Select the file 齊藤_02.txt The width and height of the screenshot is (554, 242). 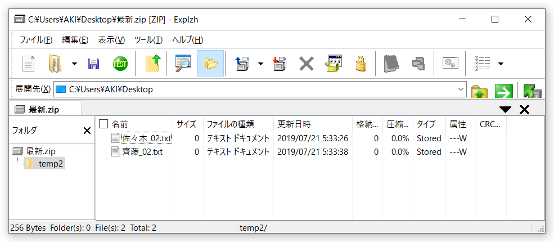click(x=142, y=152)
